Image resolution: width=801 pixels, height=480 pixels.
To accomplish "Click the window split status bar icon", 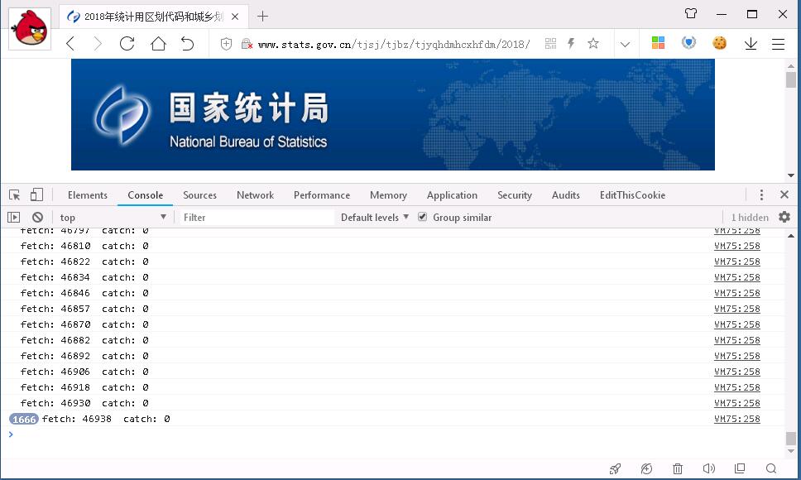I will (x=740, y=468).
